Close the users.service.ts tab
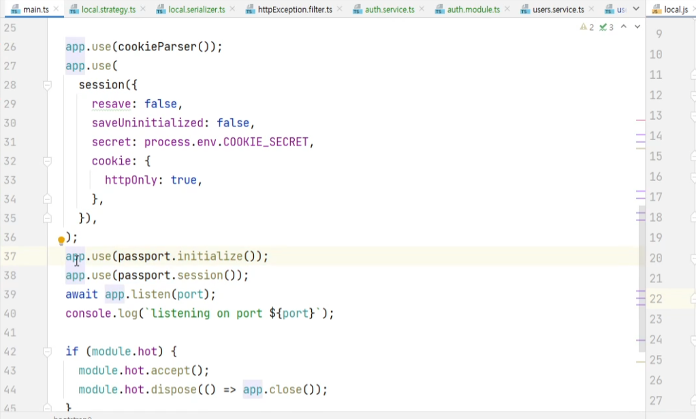 click(591, 9)
